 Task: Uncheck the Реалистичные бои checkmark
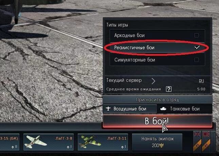[x=197, y=47]
